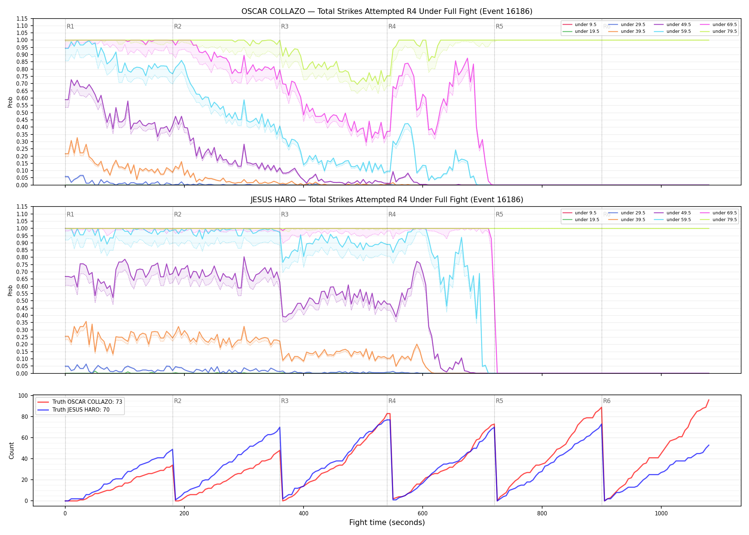Pick 'under 39.5' in Jesus Haro legend

coord(627,220)
